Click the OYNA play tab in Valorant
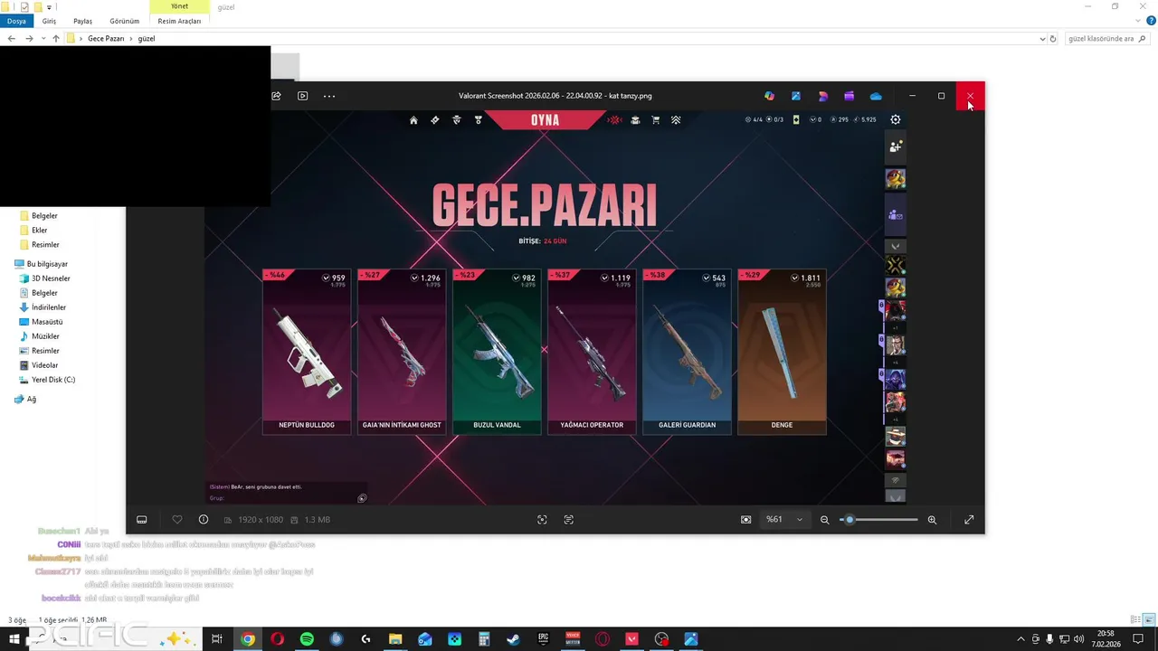This screenshot has height=651, width=1158. [545, 120]
